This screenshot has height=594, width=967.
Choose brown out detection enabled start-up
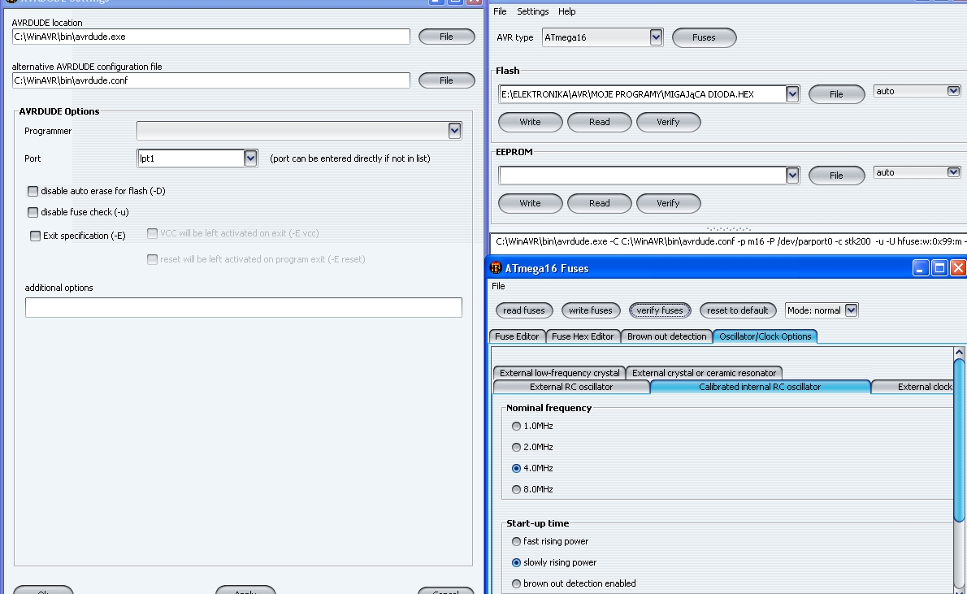(x=516, y=583)
